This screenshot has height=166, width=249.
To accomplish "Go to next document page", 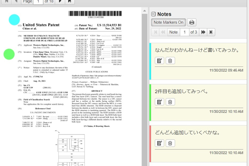I will coord(60,1).
